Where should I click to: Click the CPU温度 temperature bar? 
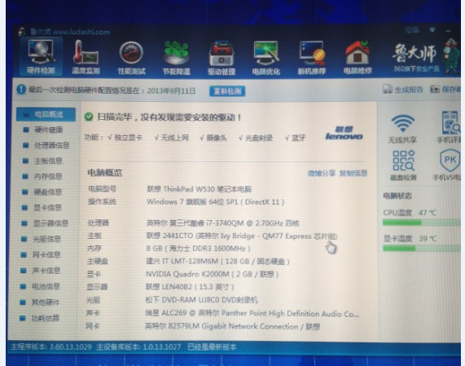click(421, 223)
